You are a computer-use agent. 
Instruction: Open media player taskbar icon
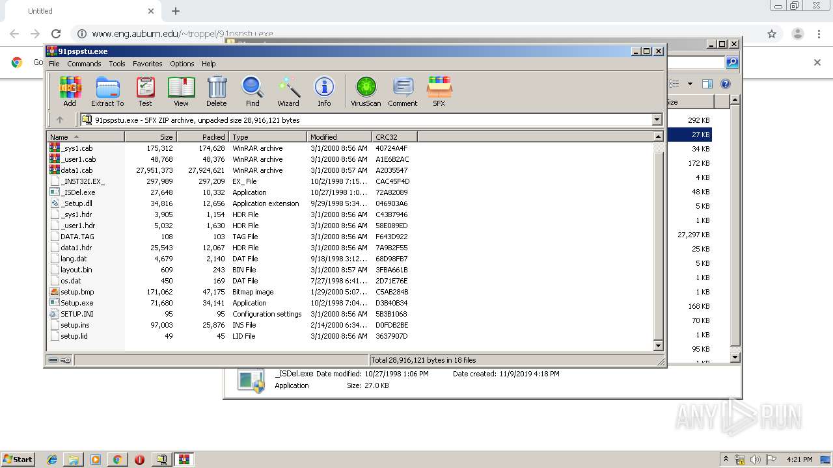(96, 460)
